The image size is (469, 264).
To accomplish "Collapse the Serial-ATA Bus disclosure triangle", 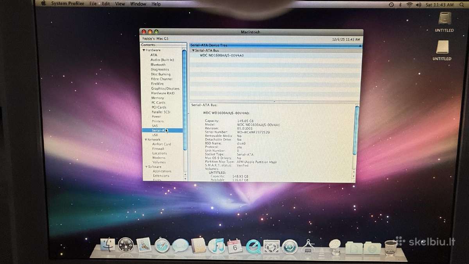I will tap(193, 50).
